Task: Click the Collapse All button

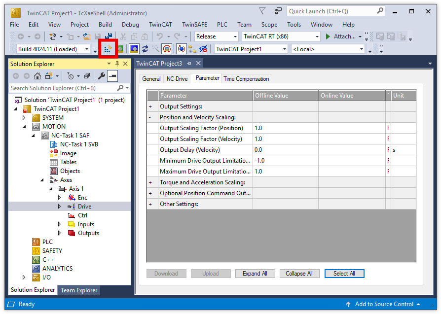Action: click(299, 274)
